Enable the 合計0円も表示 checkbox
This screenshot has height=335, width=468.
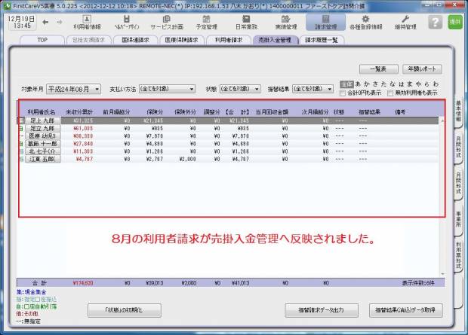tap(344, 93)
